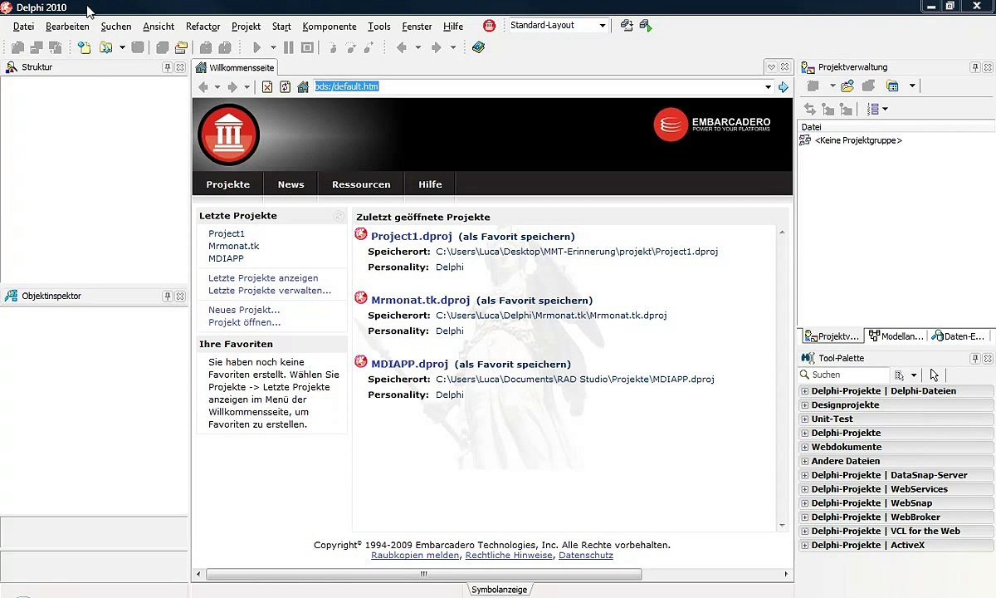996x598 pixels.
Task: Click the browser back arrow in Willkommensseite
Action: [203, 86]
